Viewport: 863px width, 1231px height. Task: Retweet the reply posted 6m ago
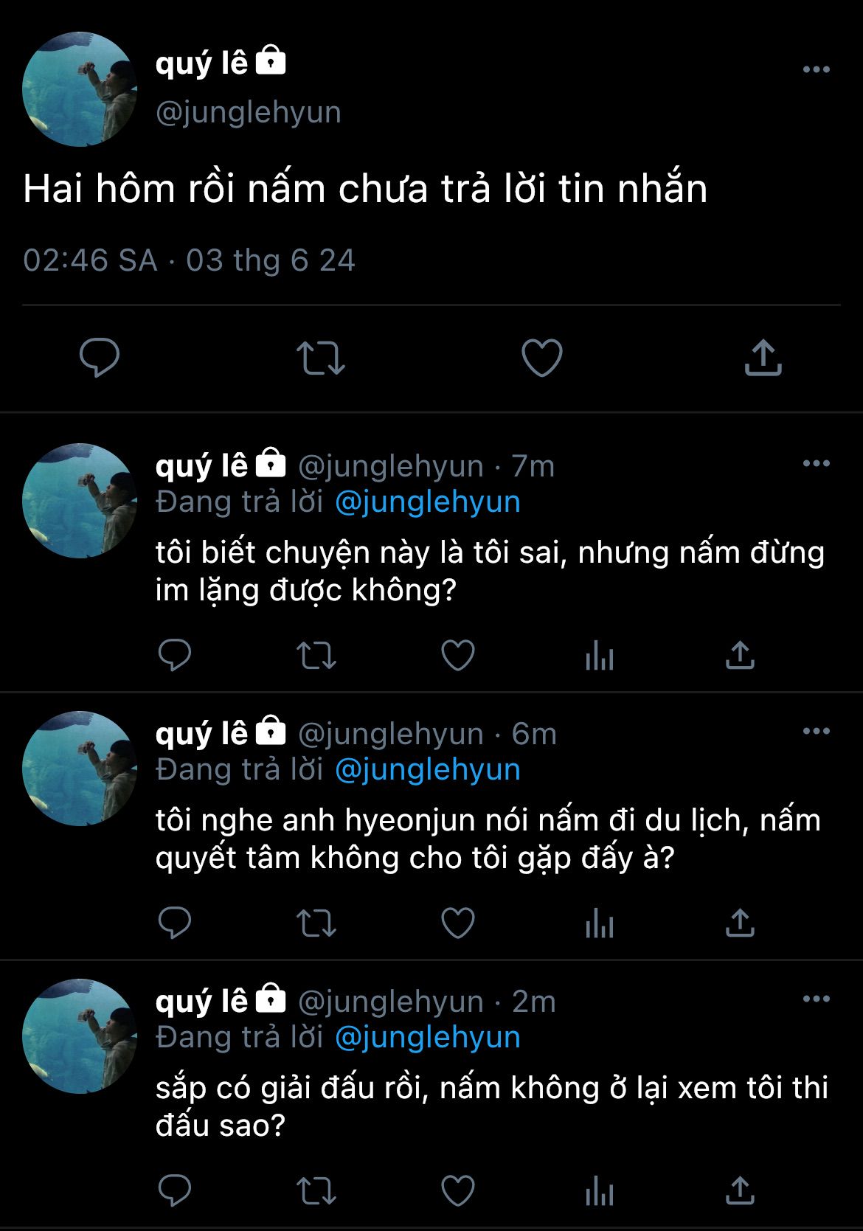(x=316, y=923)
